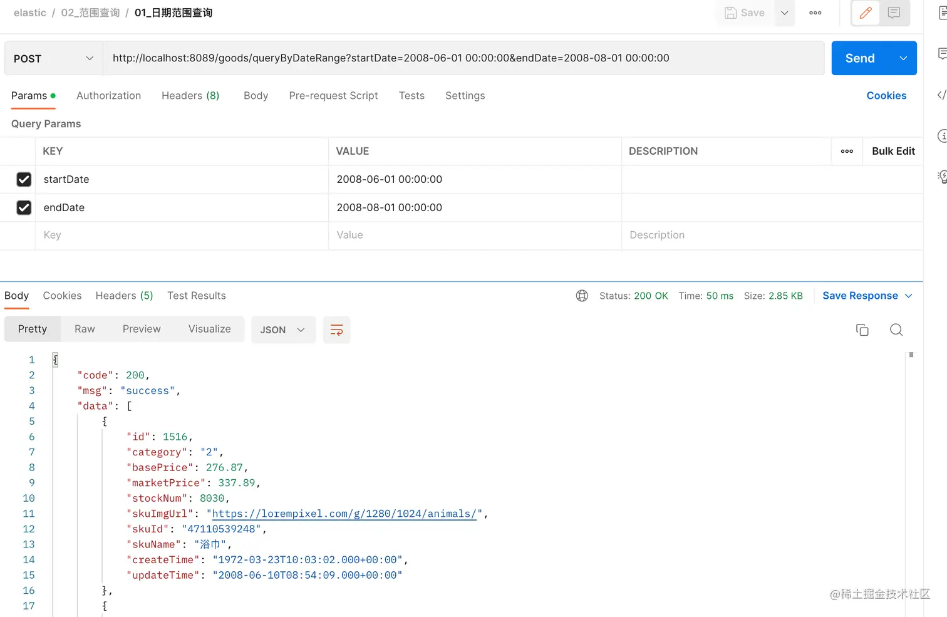947x617 pixels.
Task: Open column options dots beside Bulk Edit
Action: [x=847, y=151]
